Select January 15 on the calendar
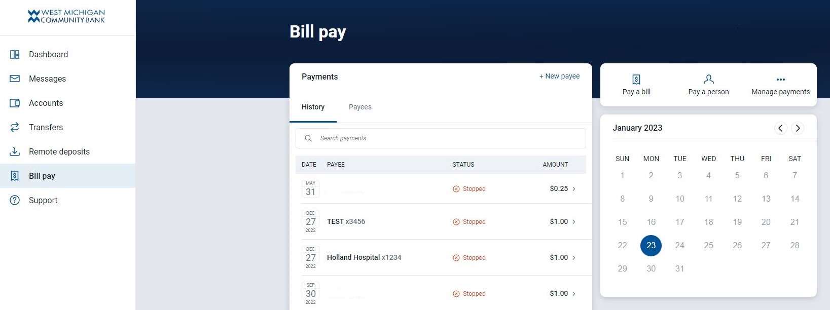This screenshot has width=830, height=310. click(622, 222)
